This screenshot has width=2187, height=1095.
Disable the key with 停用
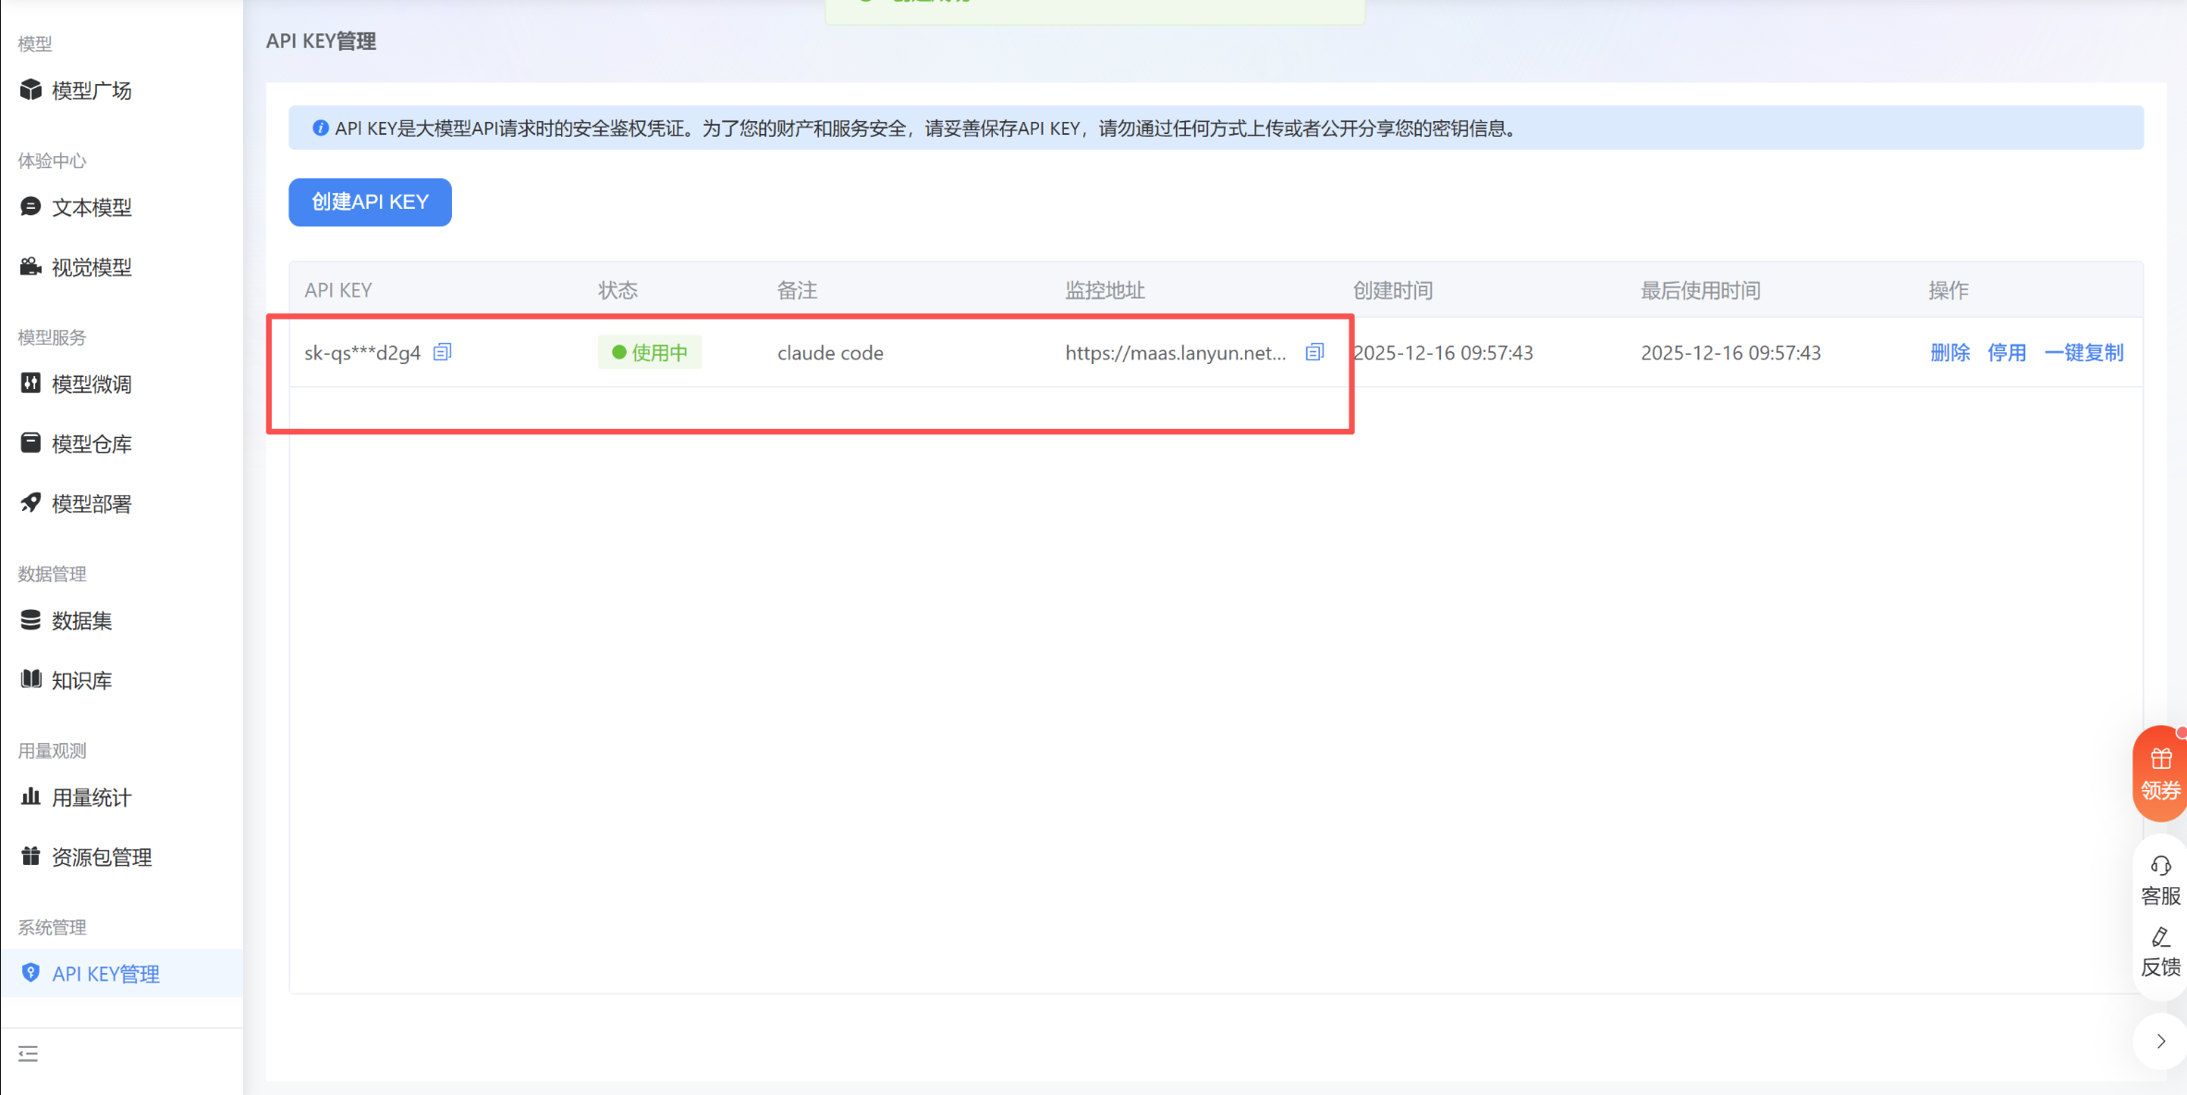point(2006,353)
